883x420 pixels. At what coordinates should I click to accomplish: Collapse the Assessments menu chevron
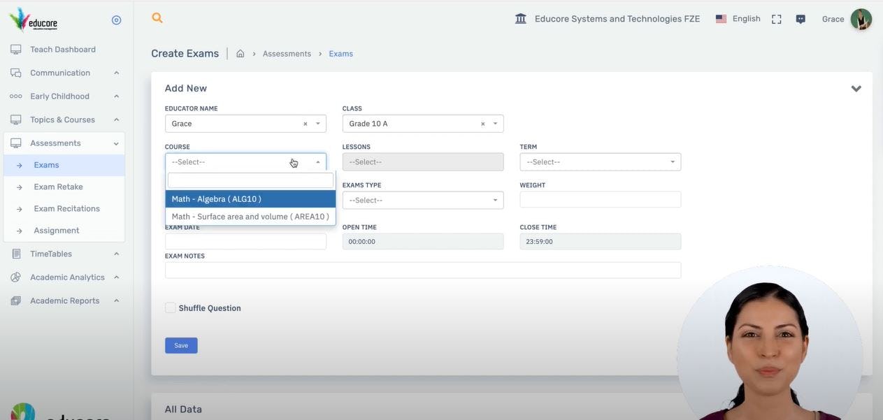116,143
